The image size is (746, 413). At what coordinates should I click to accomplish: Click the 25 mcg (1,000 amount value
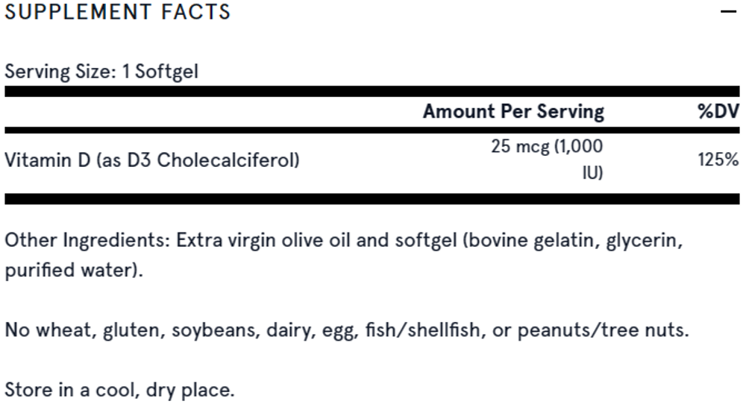(547, 146)
